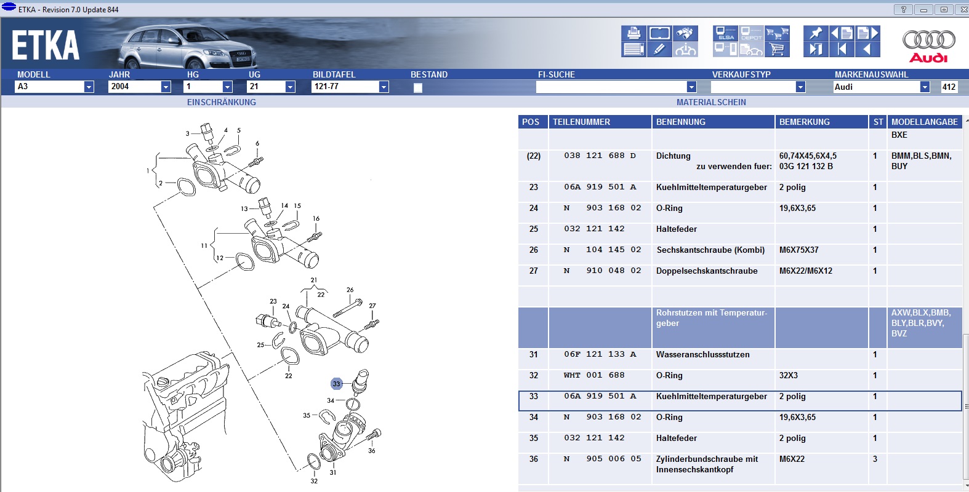The width and height of the screenshot is (969, 492).
Task: Click the pencil edit icon
Action: tap(659, 50)
